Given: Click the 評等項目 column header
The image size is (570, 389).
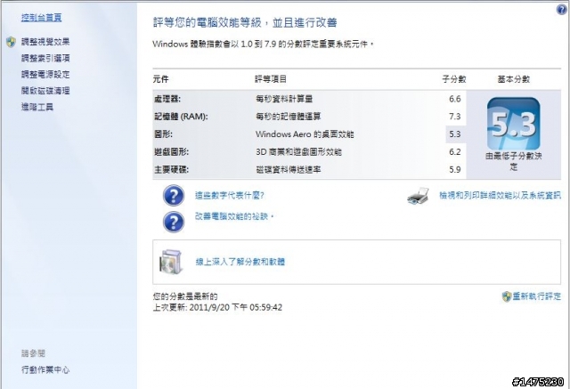Looking at the screenshot, I should (x=271, y=79).
